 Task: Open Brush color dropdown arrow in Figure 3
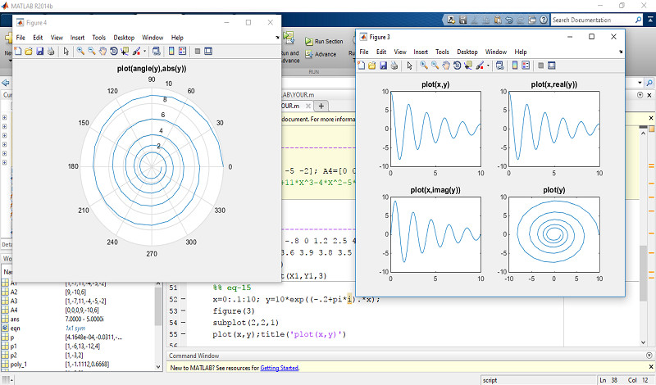click(x=488, y=66)
